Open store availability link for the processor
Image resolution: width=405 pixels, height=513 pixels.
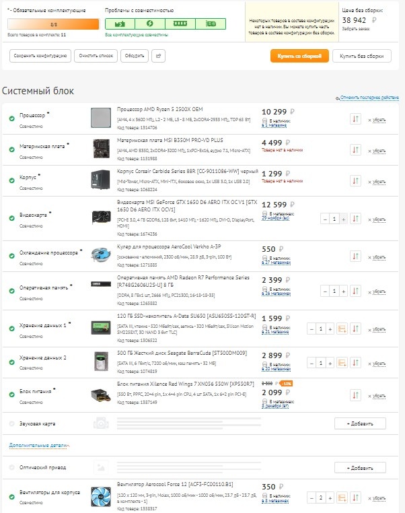click(x=274, y=125)
